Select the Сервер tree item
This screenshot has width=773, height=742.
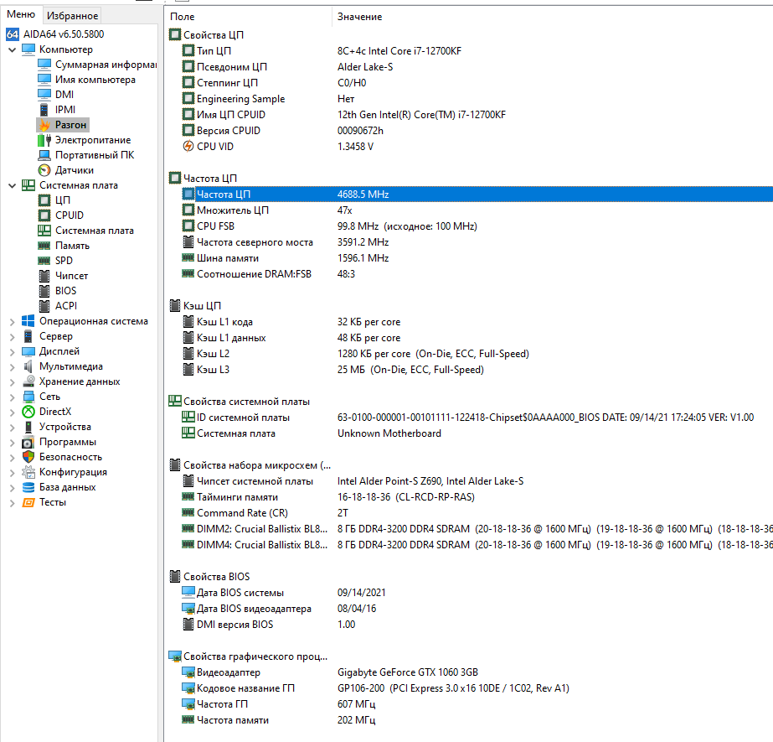tap(56, 336)
